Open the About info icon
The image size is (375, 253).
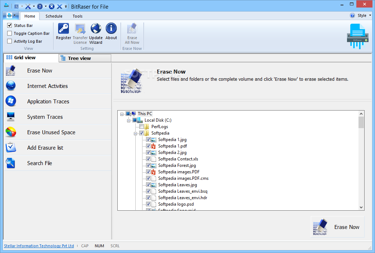tap(111, 28)
